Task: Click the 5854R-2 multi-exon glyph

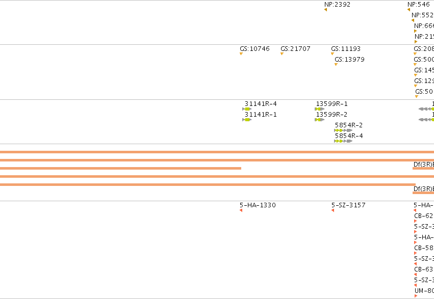Action: click(343, 130)
